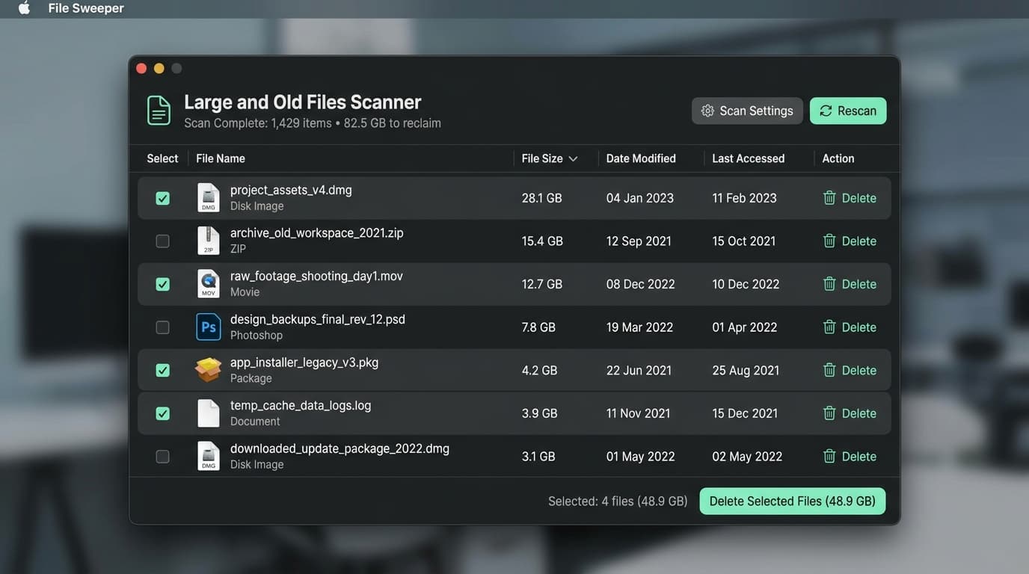Click the document icon for temp_cache_data_logs.log
This screenshot has width=1029, height=574.
209,413
